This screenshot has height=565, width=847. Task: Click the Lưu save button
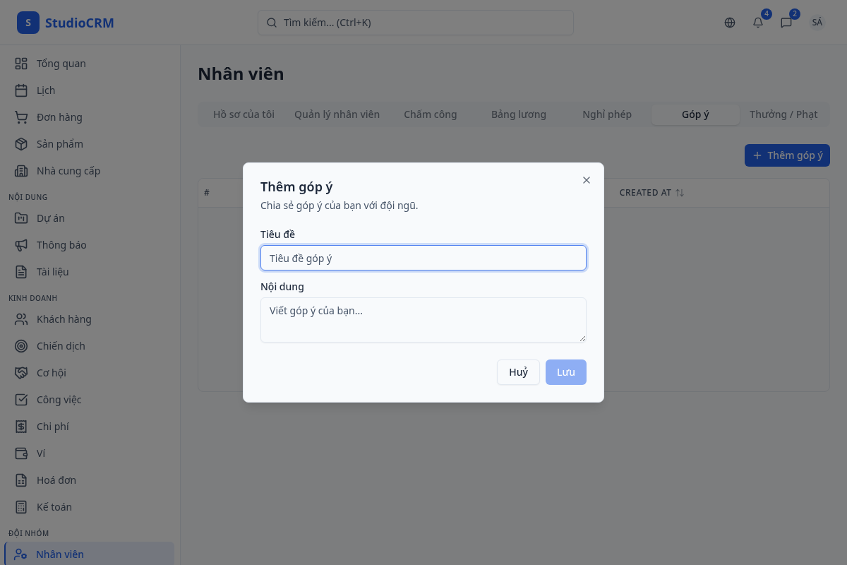point(565,372)
